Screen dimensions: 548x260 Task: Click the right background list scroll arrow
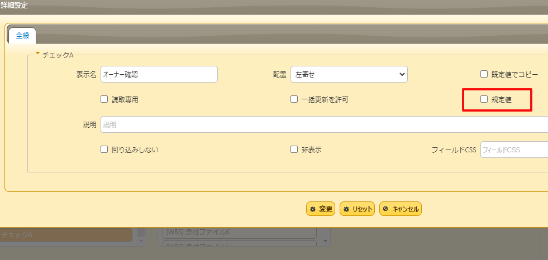[325, 241]
